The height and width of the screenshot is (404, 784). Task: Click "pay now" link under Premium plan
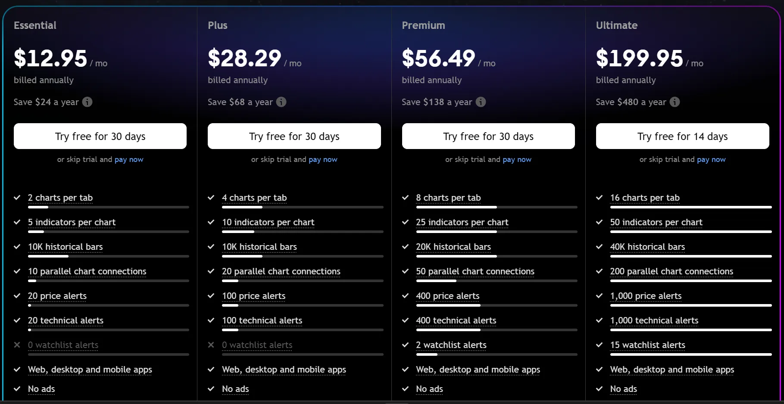tap(517, 159)
